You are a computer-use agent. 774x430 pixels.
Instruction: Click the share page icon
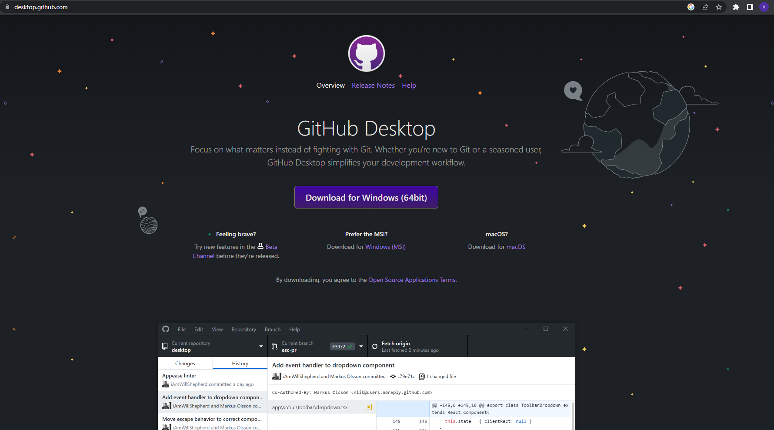coord(705,7)
